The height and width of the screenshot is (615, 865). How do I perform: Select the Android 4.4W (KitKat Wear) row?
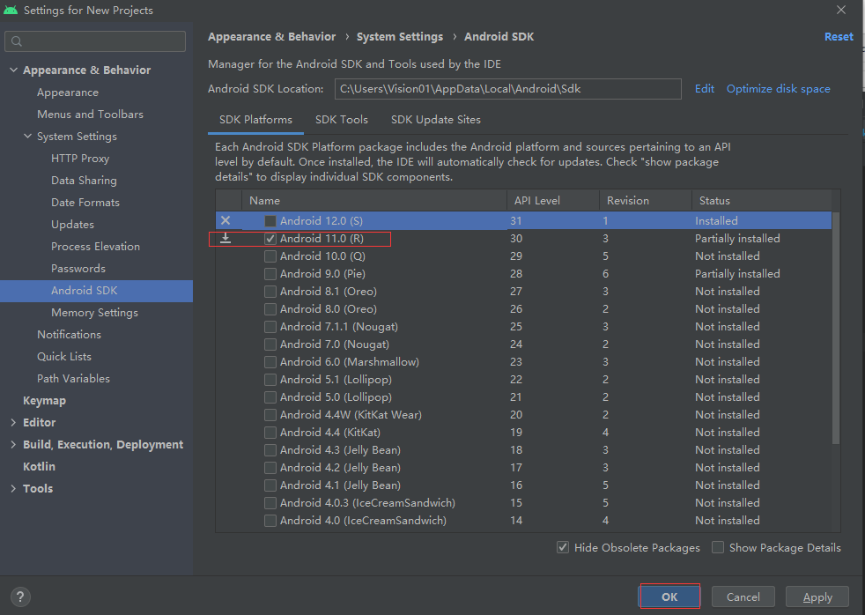[523, 415]
